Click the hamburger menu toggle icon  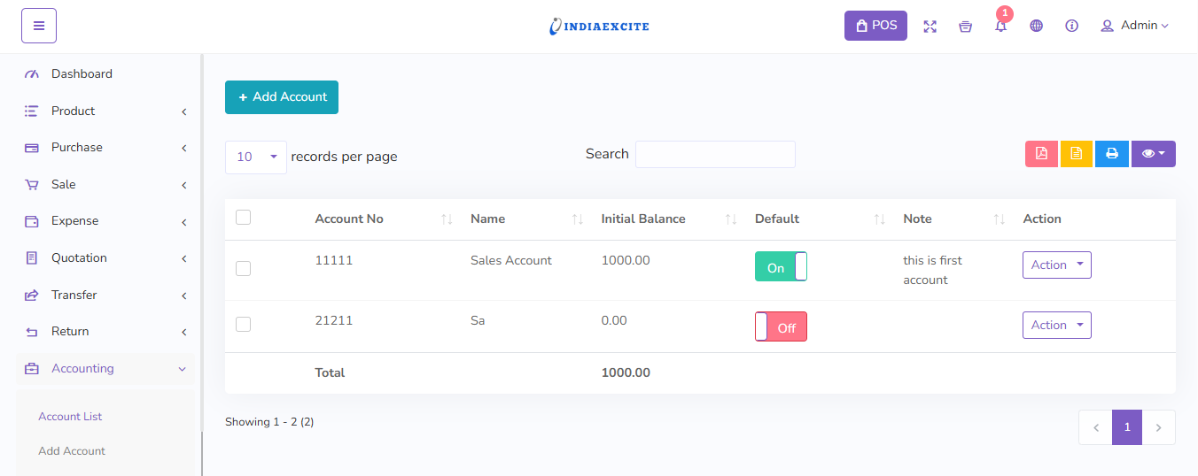39,26
